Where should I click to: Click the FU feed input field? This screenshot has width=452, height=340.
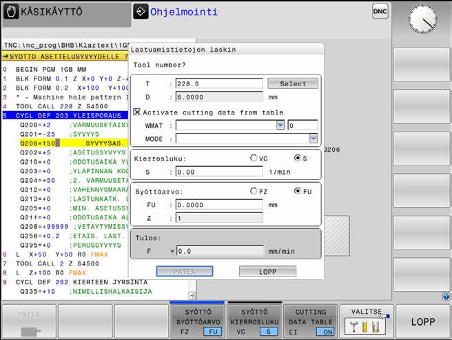219,205
